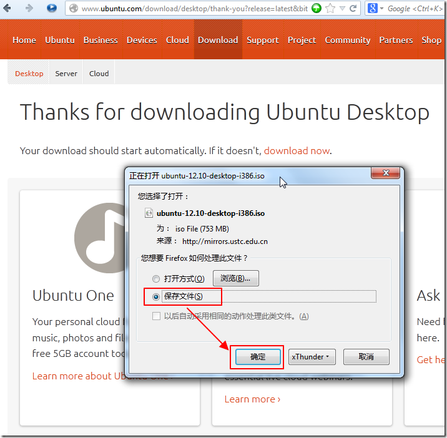Viewport: 447px width, 438px height.
Task: Switch to the Desktop sub-tab
Action: coord(29,74)
